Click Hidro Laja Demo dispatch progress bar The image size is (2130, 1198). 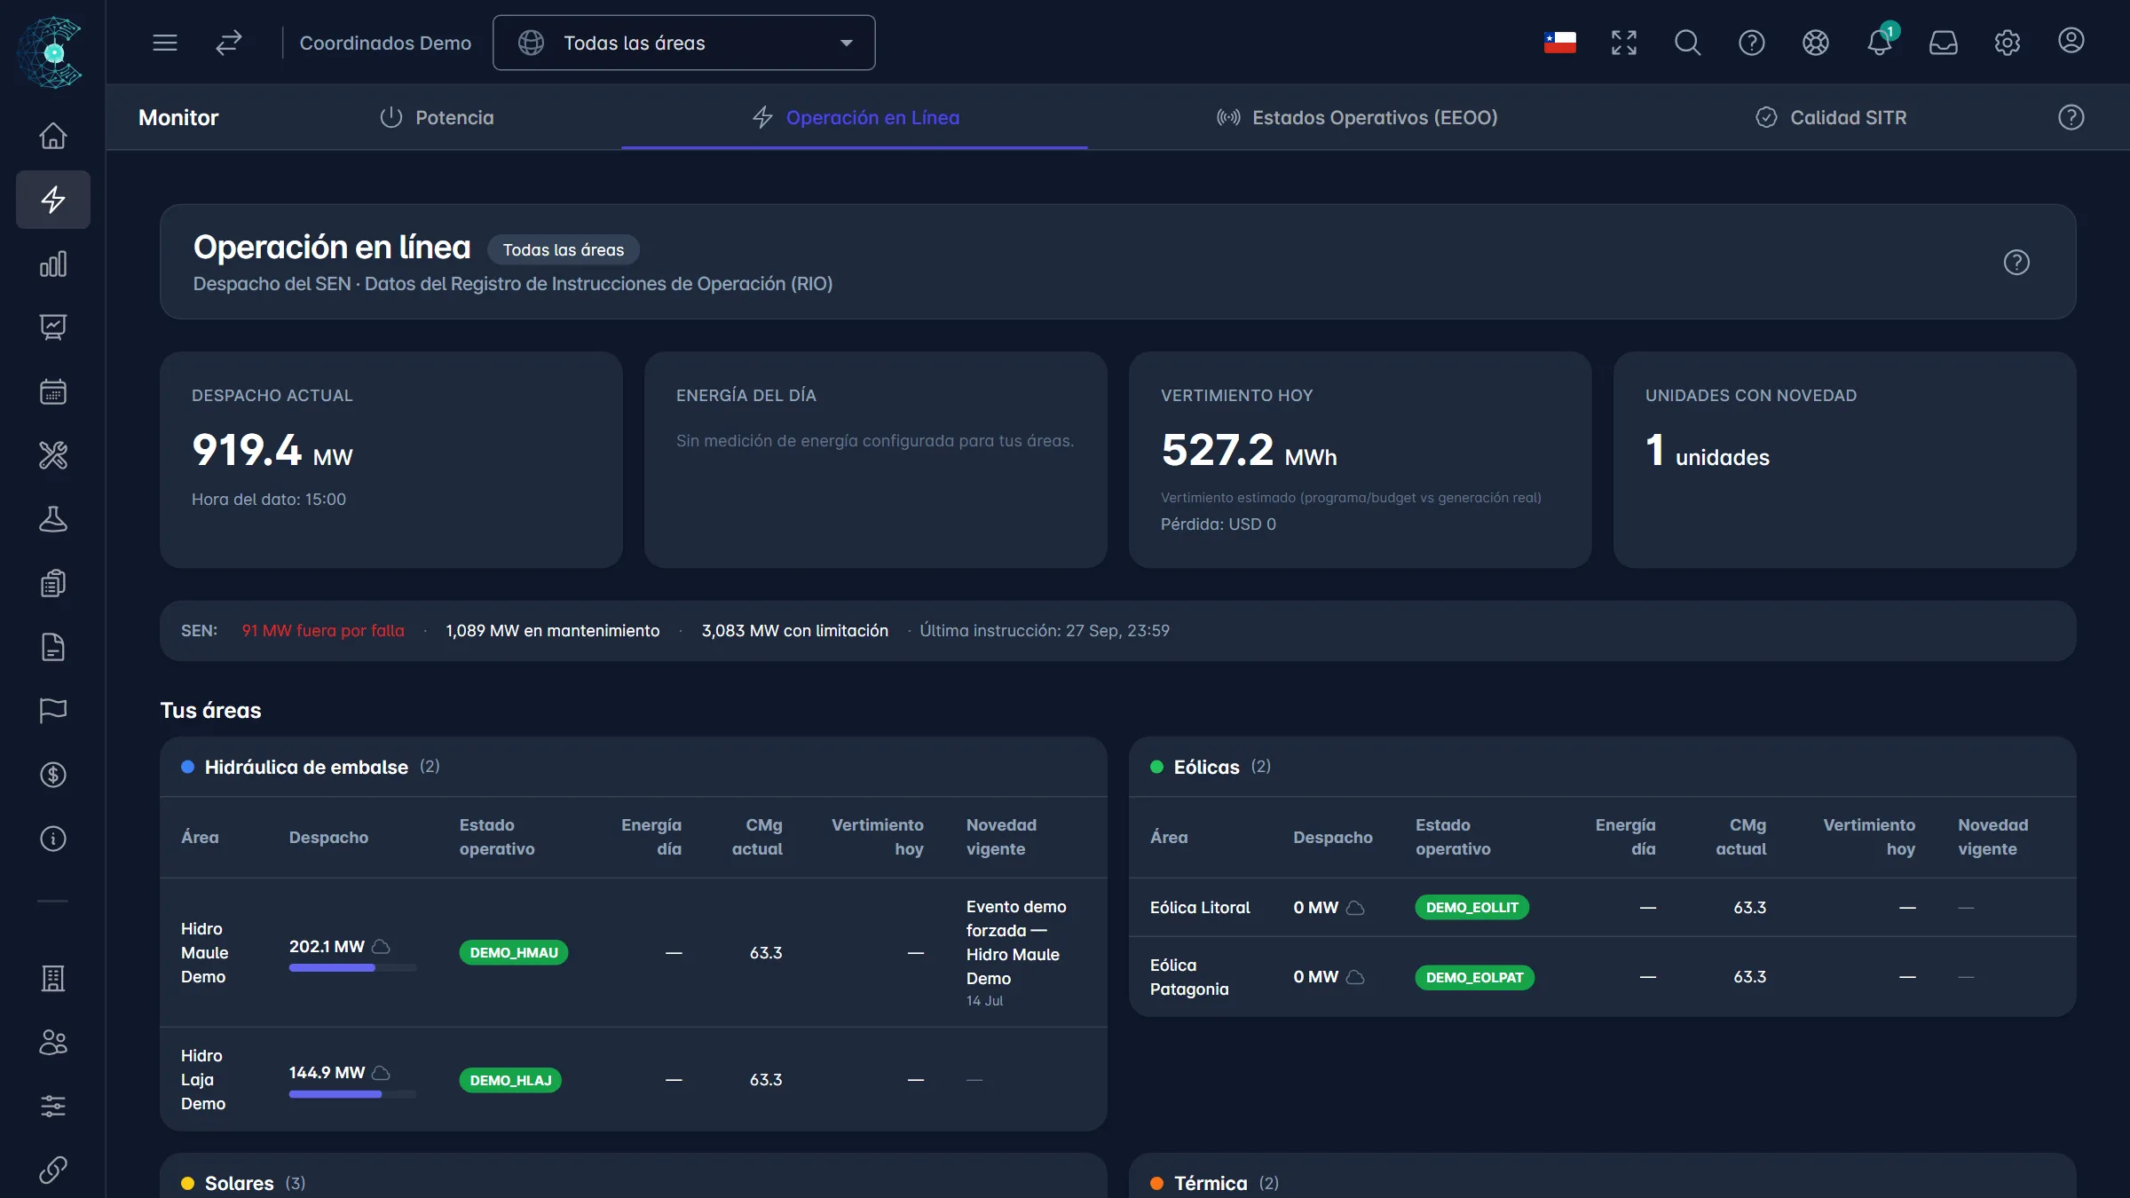point(352,1094)
